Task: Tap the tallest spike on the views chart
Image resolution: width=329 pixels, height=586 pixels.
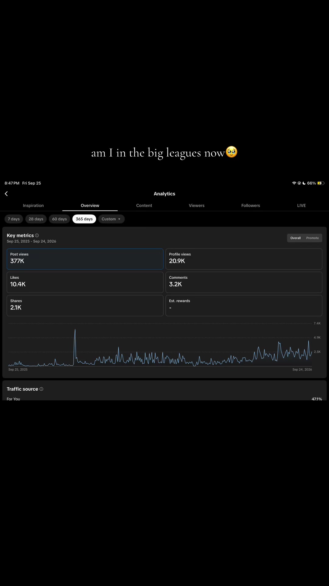Action: tap(75, 330)
